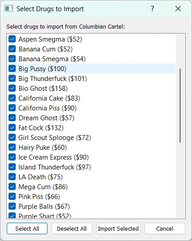
Task: Uncheck the Purple Balls checkbox
Action: pyautogui.click(x=12, y=206)
